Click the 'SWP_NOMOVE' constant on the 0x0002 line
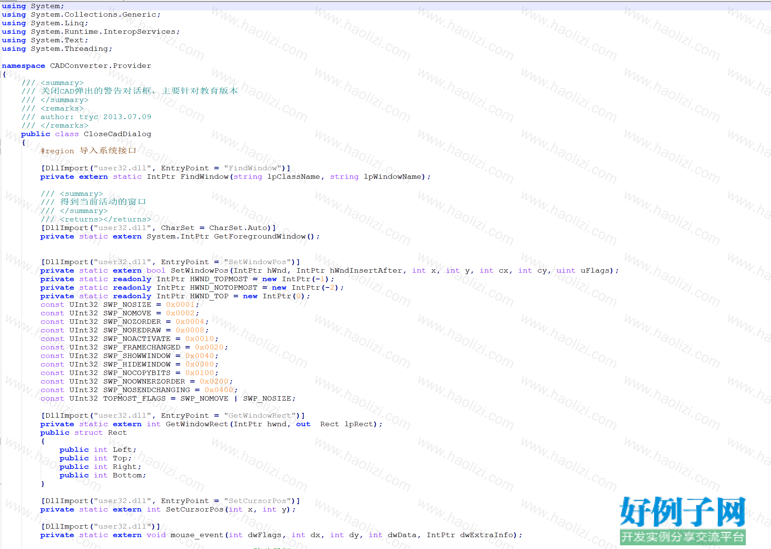The height and width of the screenshot is (549, 771). (127, 313)
